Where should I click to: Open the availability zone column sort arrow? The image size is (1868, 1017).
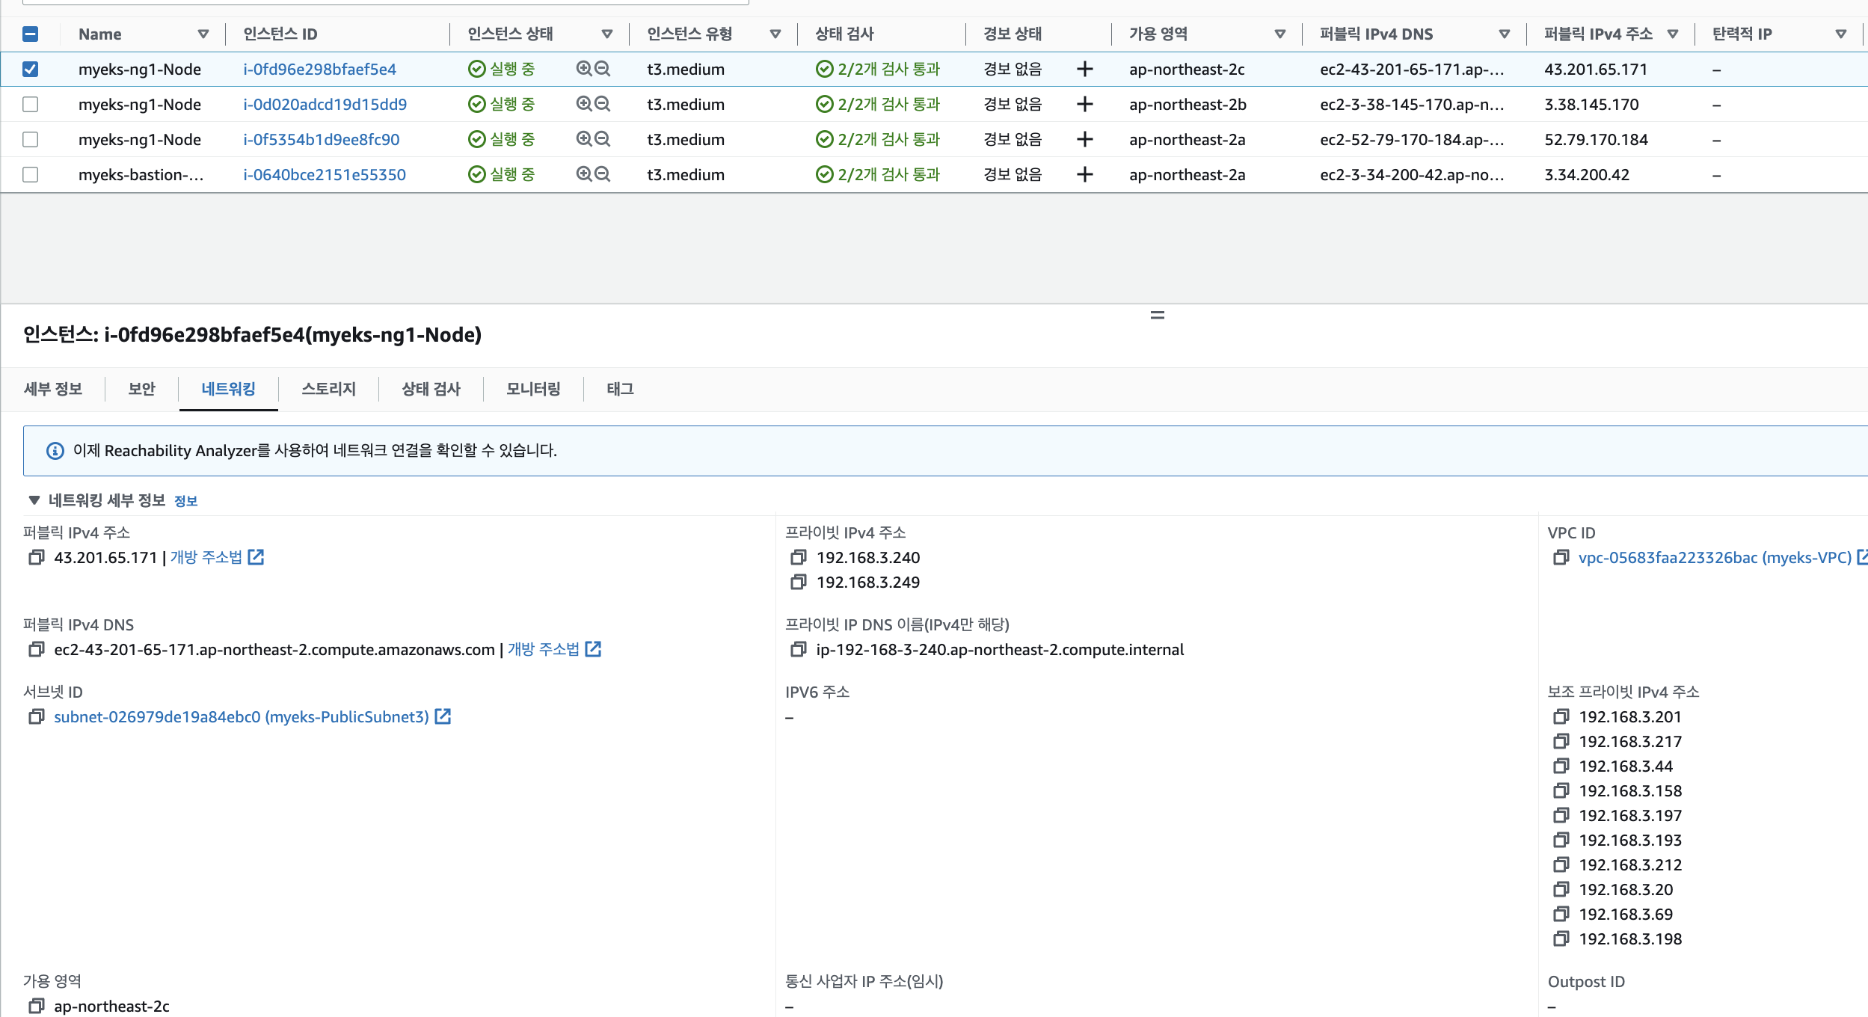click(1279, 34)
